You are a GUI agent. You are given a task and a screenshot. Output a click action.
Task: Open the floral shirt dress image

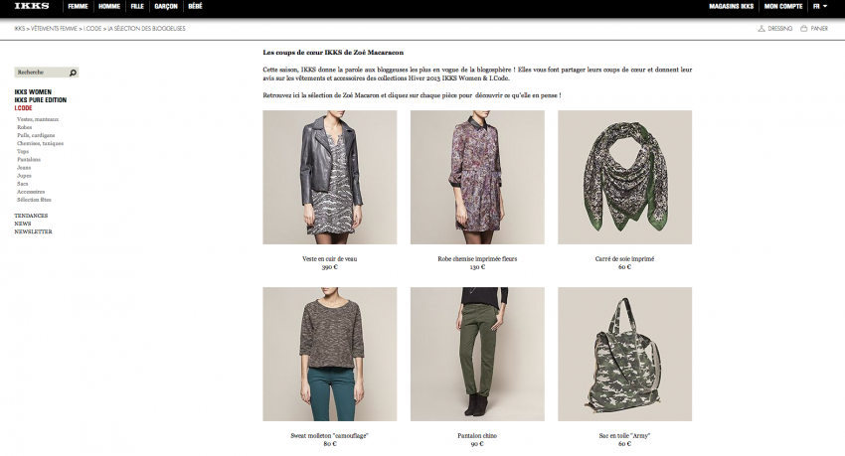(477, 177)
